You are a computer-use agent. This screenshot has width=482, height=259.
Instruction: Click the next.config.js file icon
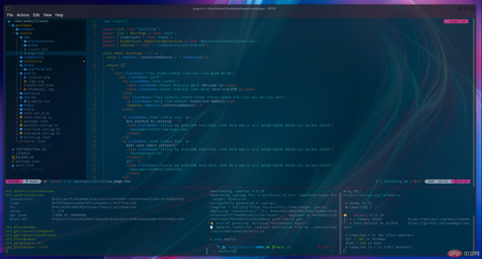click(x=21, y=117)
